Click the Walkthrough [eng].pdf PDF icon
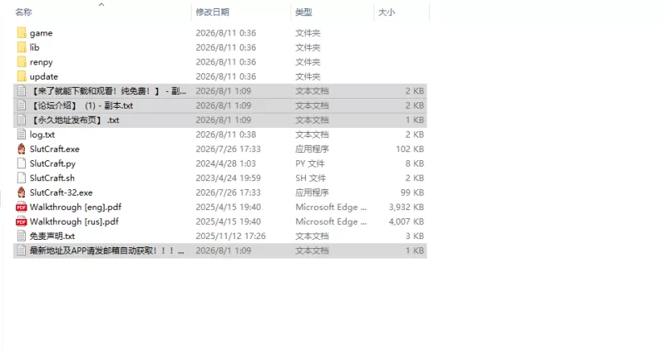This screenshot has height=351, width=665. (x=22, y=207)
